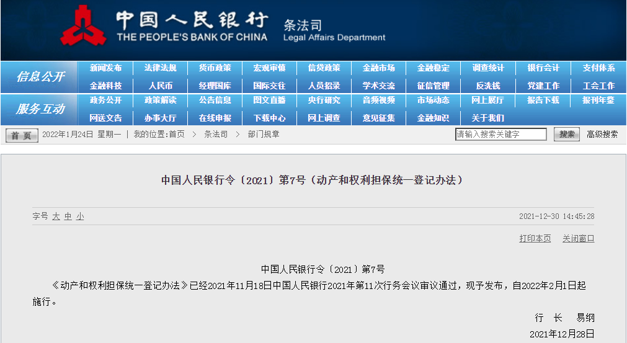Click the 搜索 search button
Image resolution: width=627 pixels, height=343 pixels.
tap(567, 135)
